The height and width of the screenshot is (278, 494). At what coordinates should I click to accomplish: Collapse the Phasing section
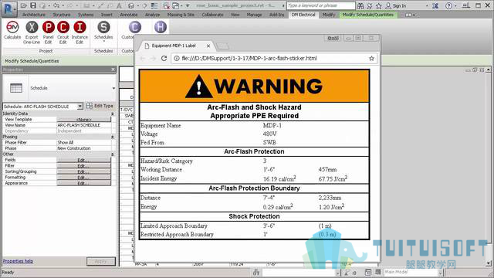[x=113, y=137]
